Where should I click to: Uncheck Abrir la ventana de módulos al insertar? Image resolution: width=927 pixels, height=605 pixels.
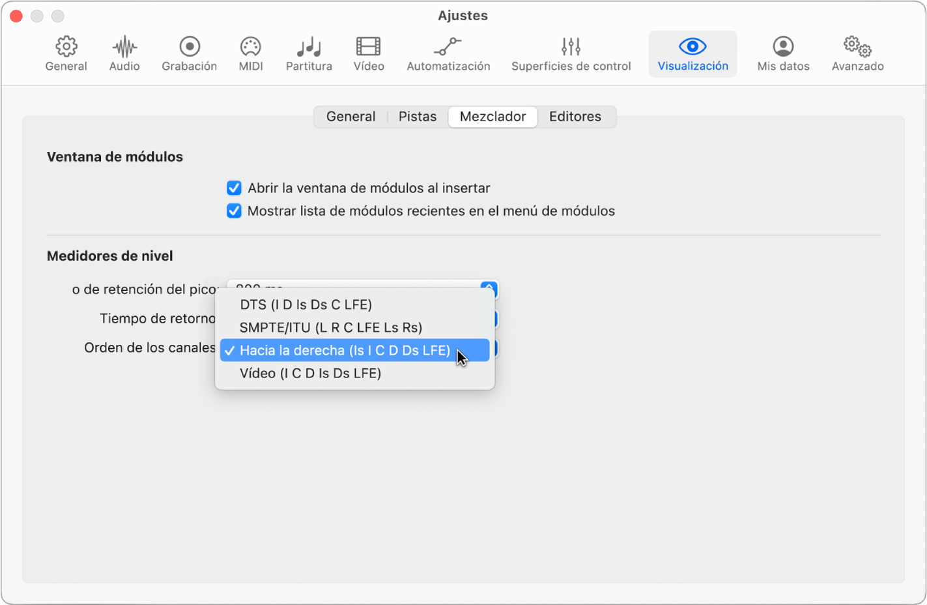point(234,188)
